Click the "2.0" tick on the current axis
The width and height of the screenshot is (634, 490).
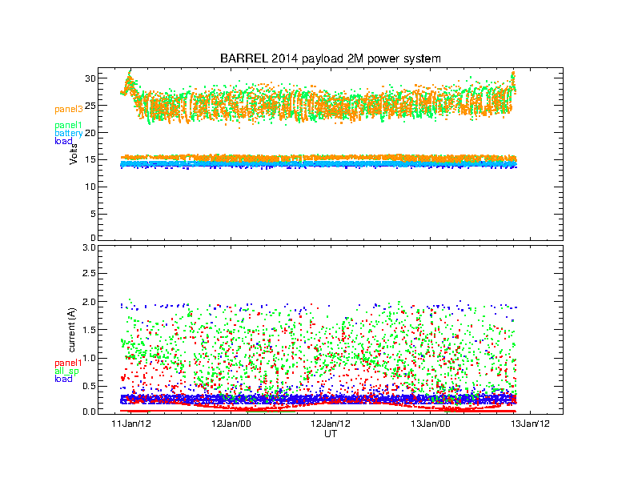tap(90, 302)
